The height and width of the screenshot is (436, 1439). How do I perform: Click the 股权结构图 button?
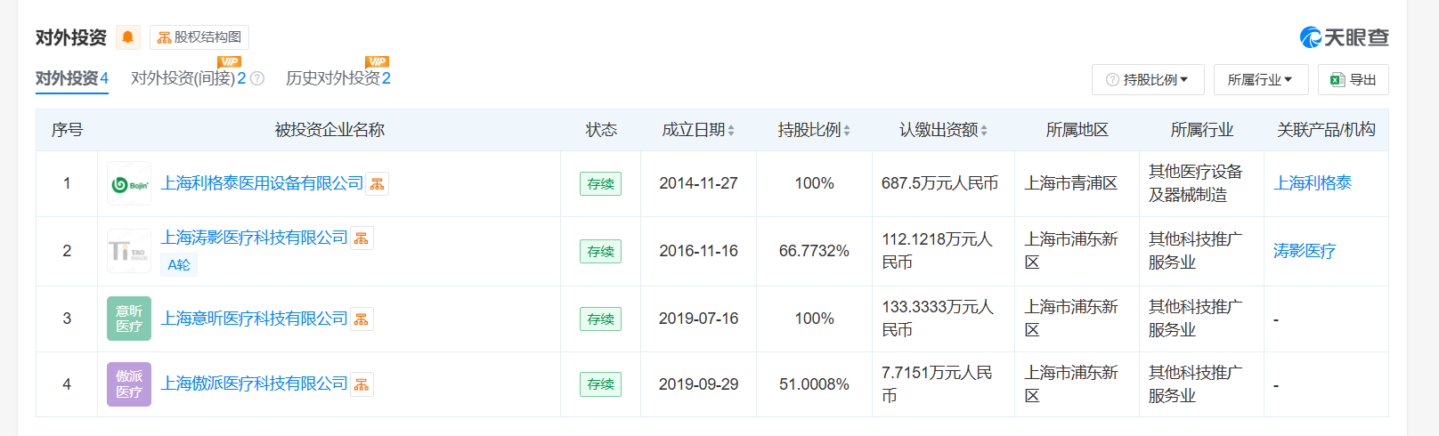(199, 37)
